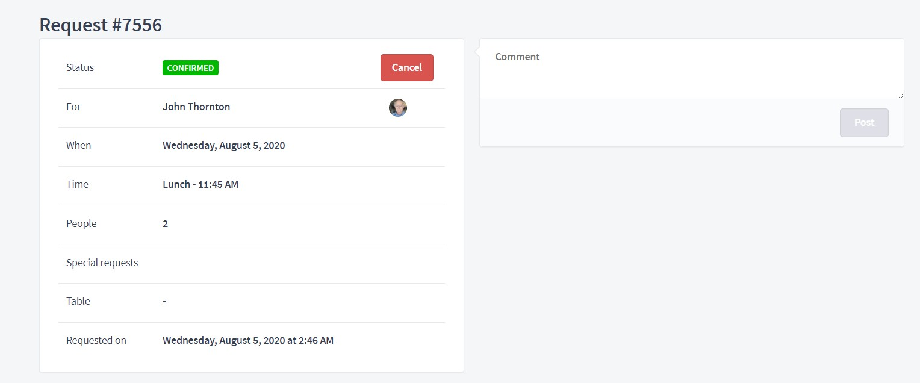Select the When date Wednesday, August 5, 2020
This screenshot has height=383, width=920.
coord(224,146)
